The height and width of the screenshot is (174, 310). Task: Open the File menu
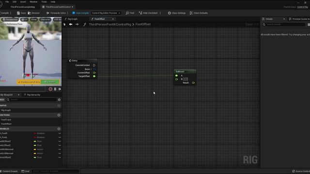(x=7, y=2)
